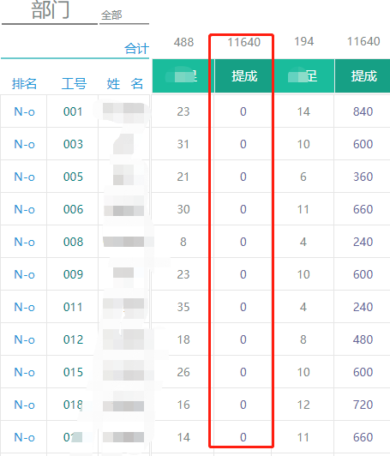Click the 23 value in row 009

pos(183,274)
